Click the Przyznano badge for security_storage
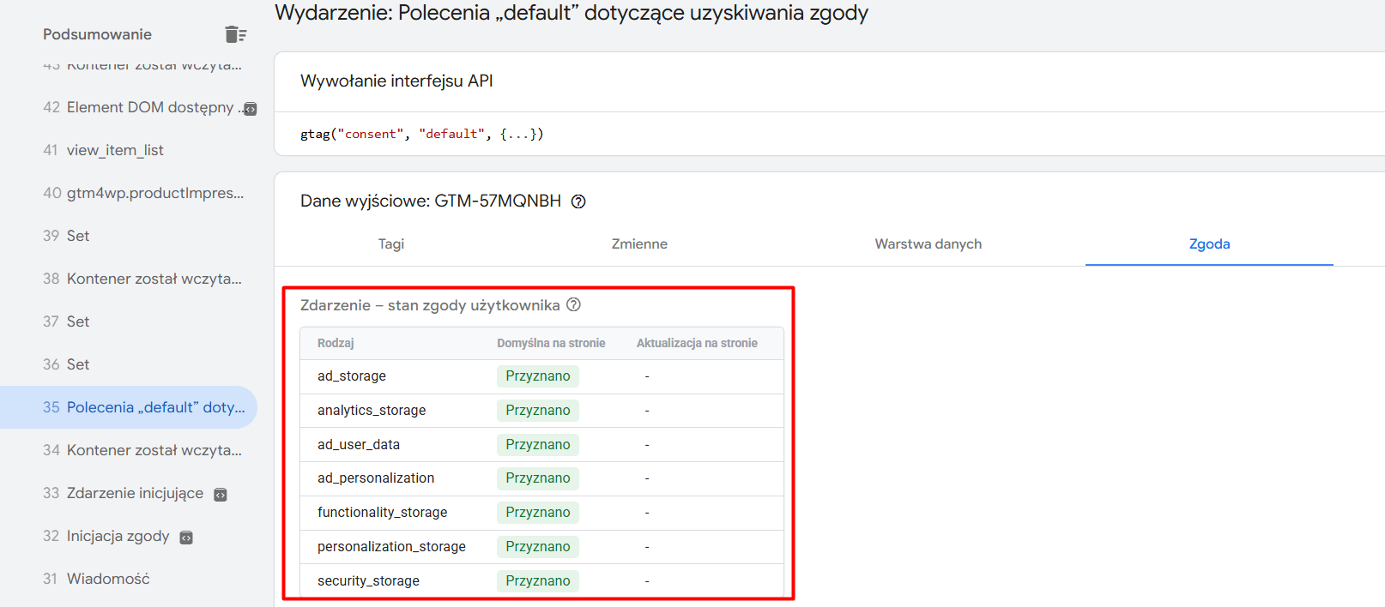 click(538, 580)
